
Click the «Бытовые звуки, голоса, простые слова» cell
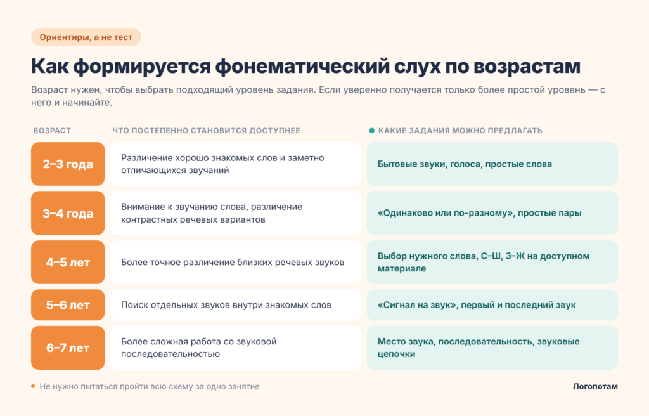tap(492, 164)
